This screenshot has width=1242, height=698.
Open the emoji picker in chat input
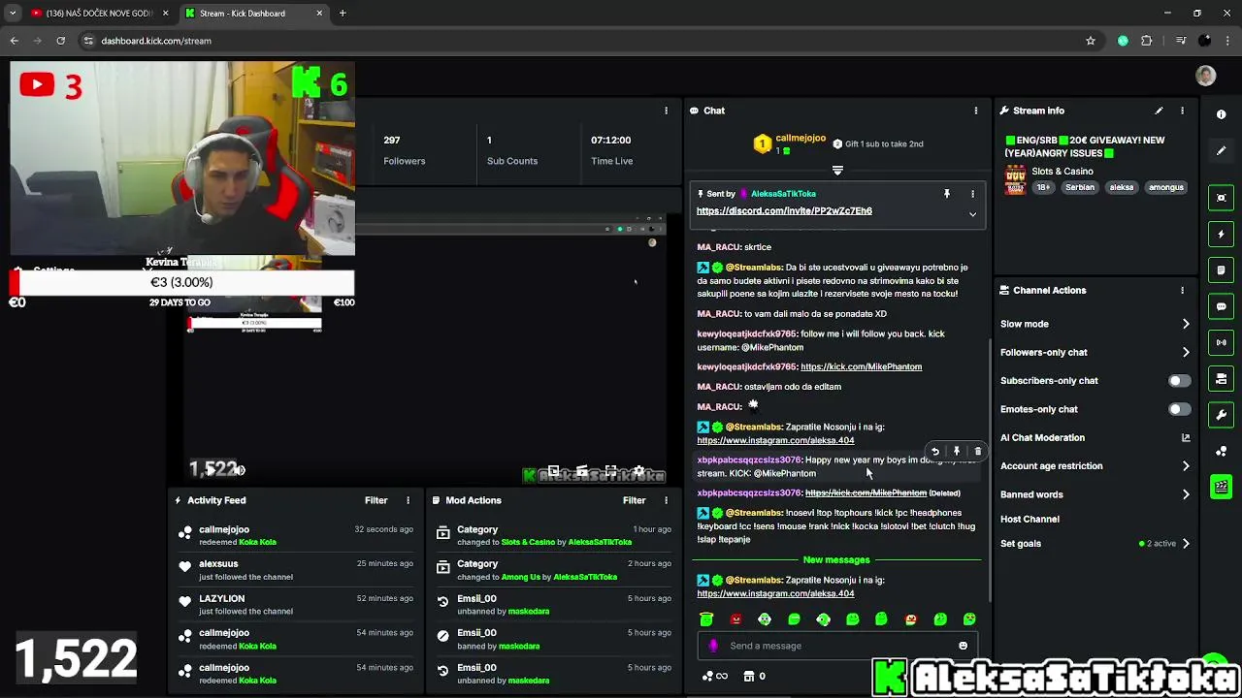[x=963, y=646]
